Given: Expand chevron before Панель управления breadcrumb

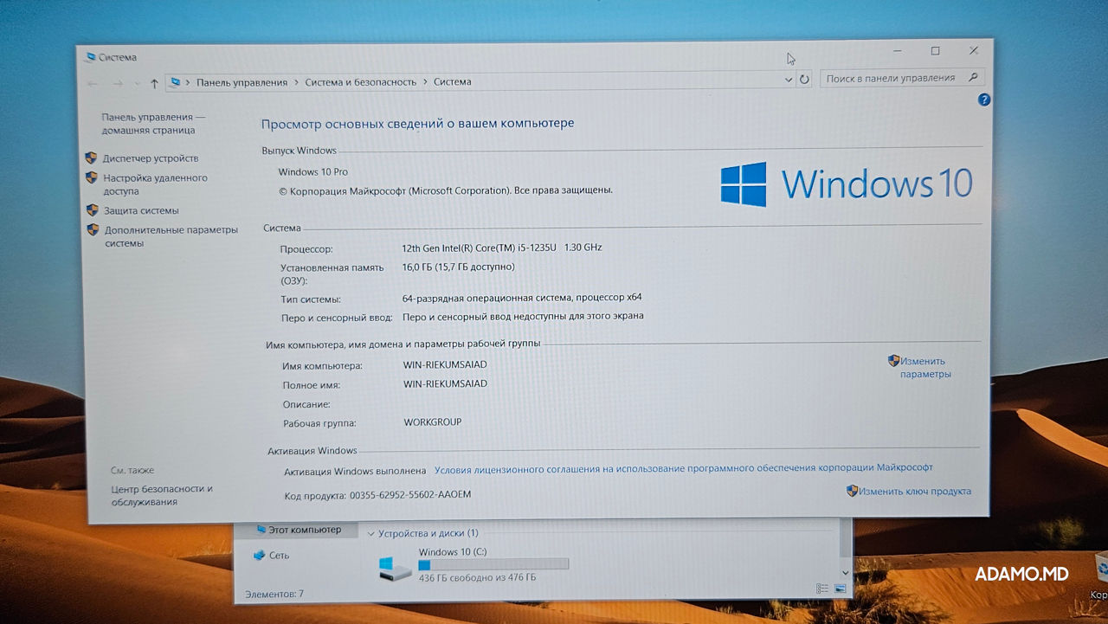Looking at the screenshot, I should [188, 82].
